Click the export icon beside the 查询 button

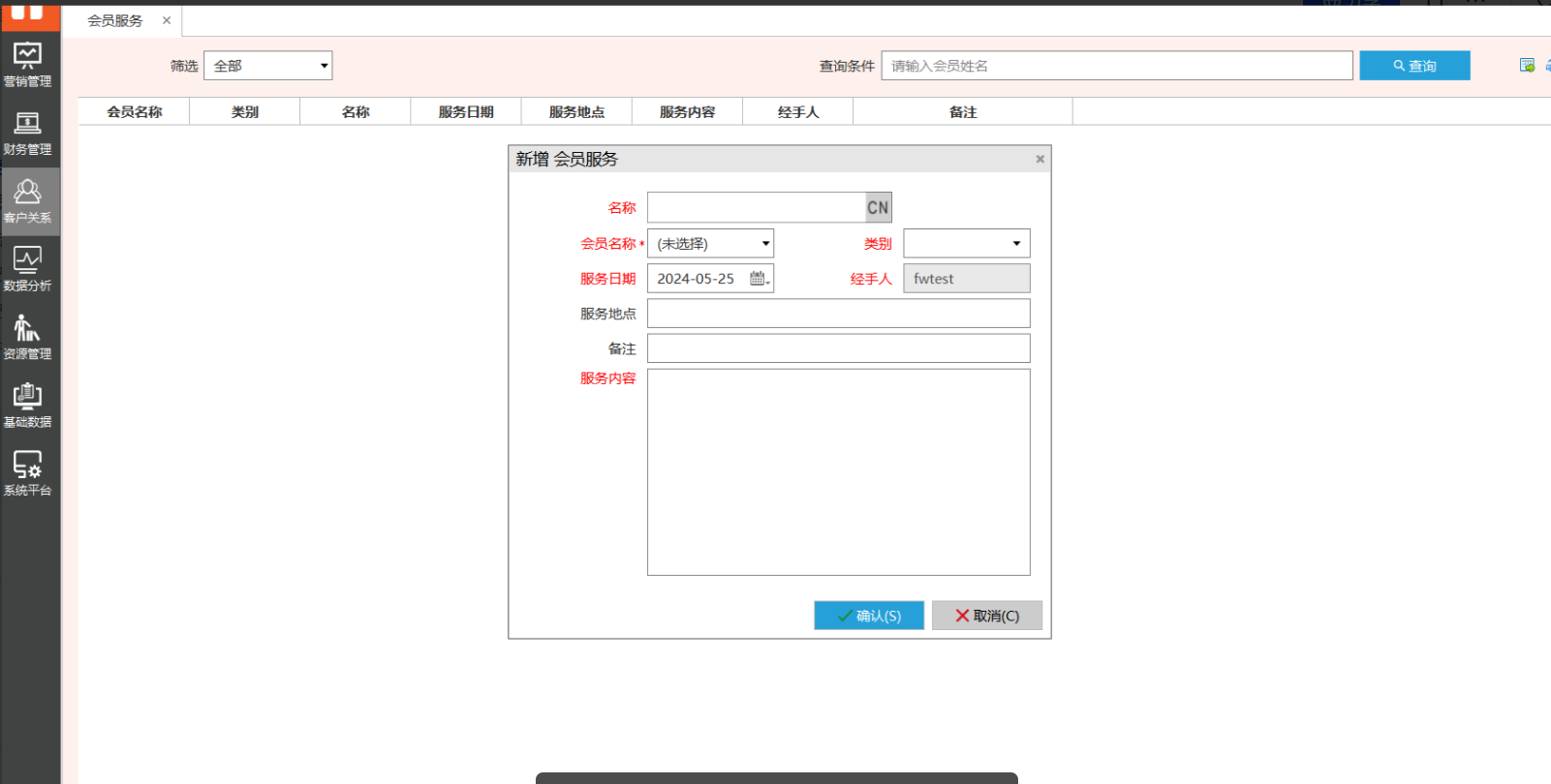[x=1527, y=66]
